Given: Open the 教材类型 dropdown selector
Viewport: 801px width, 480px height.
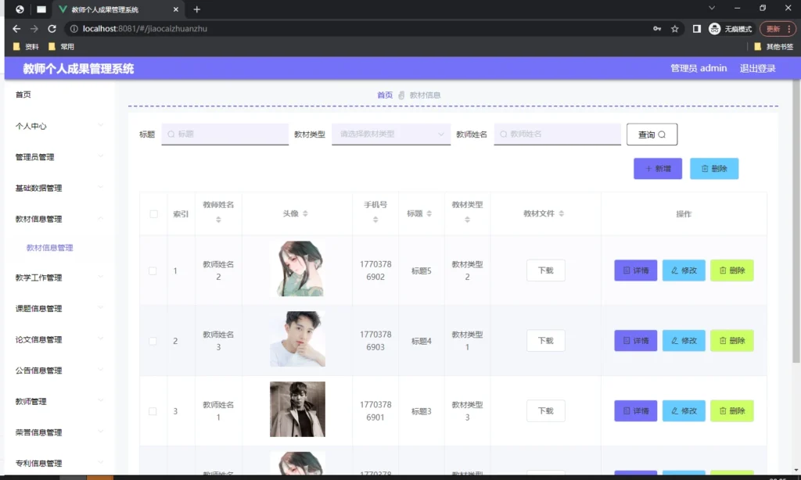Looking at the screenshot, I should tap(391, 134).
